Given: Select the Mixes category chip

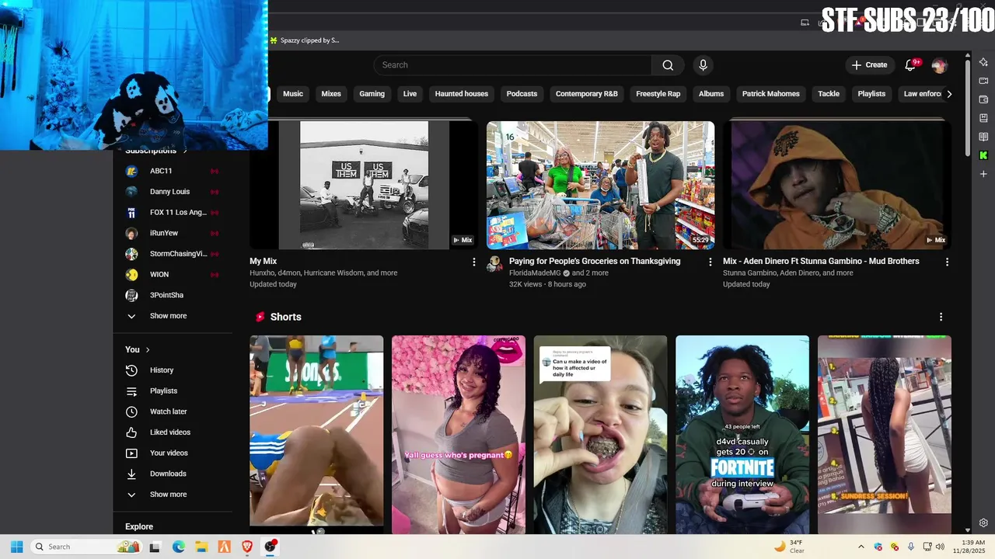Looking at the screenshot, I should (331, 94).
